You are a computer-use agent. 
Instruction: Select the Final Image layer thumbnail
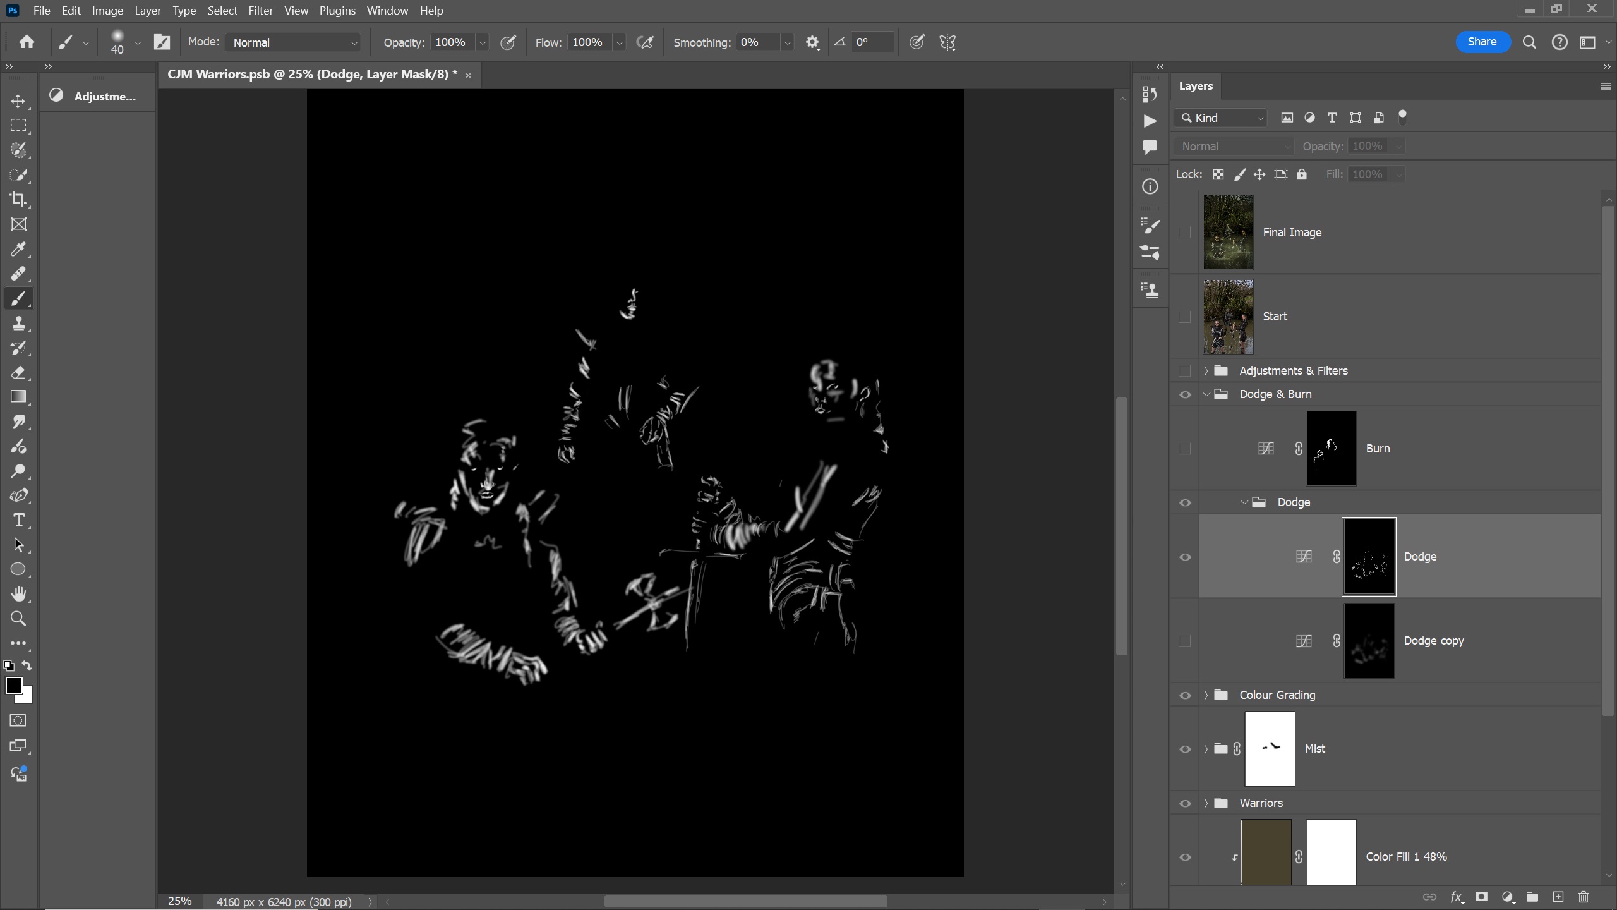[x=1228, y=233]
